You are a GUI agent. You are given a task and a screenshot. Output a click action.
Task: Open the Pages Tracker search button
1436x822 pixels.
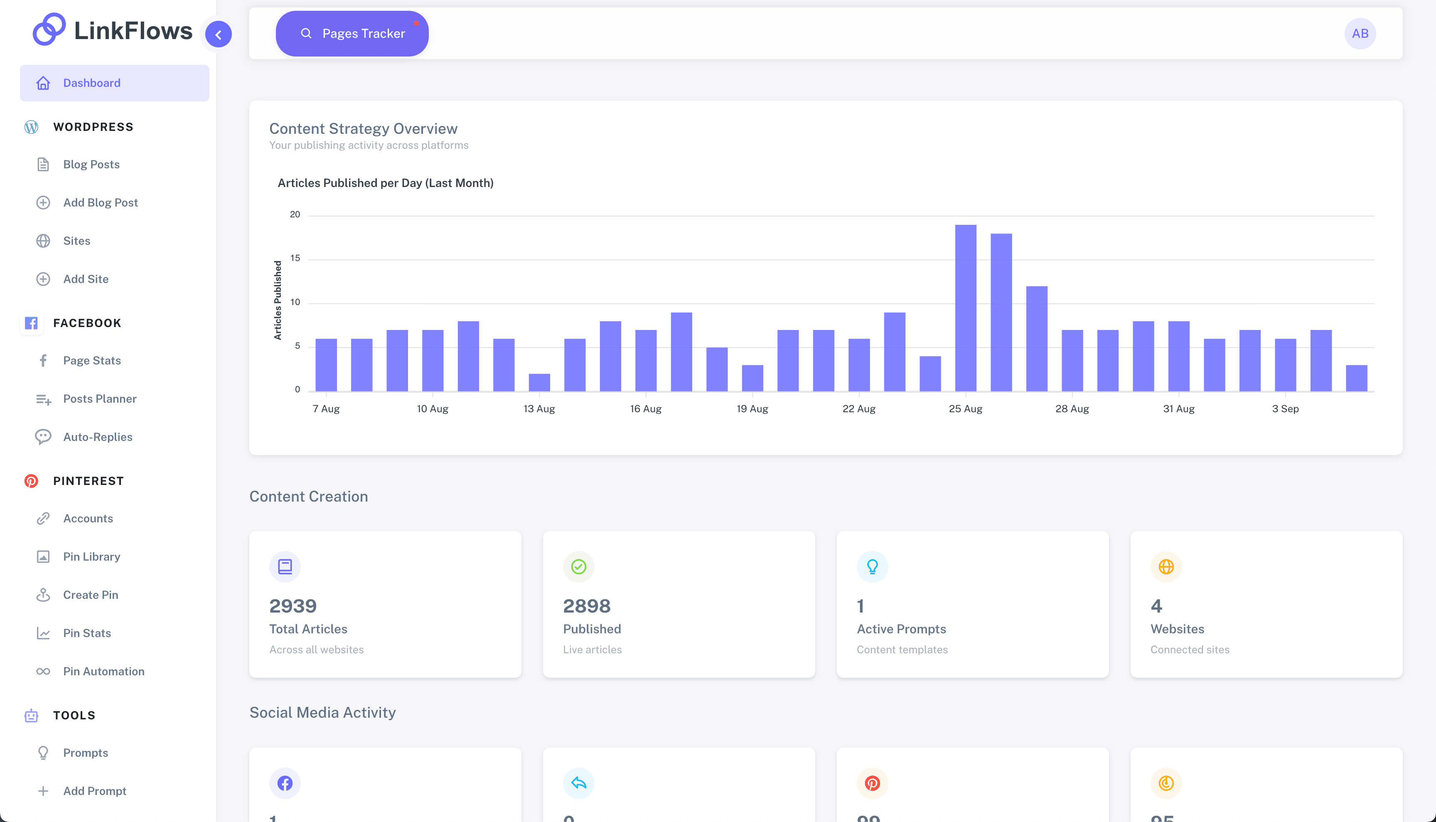pos(352,34)
